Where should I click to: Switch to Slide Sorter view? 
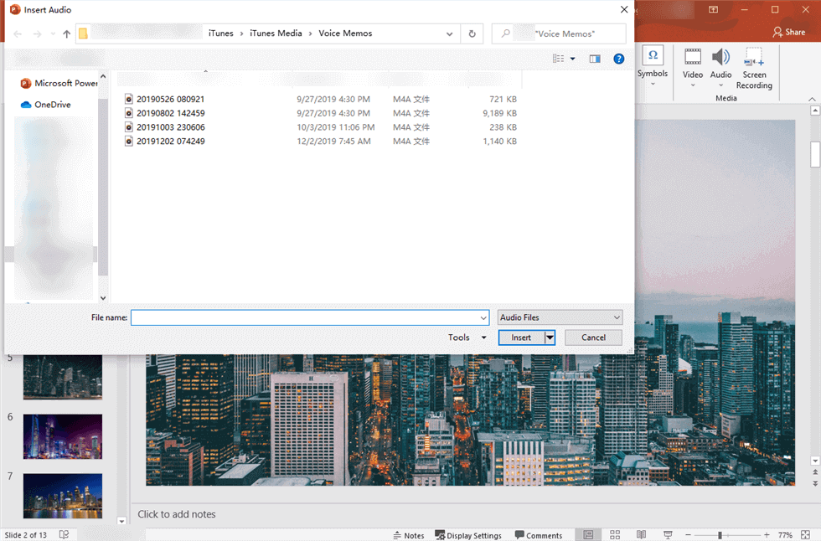click(615, 535)
